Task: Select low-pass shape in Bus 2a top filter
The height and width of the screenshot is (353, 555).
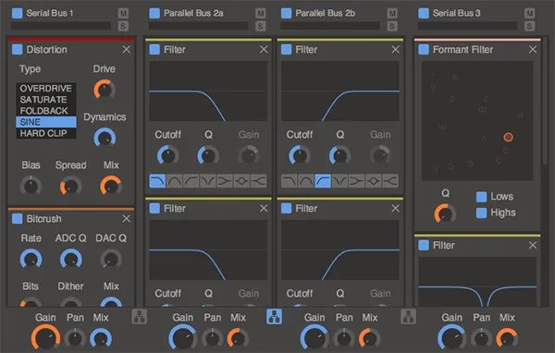Action: point(157,181)
